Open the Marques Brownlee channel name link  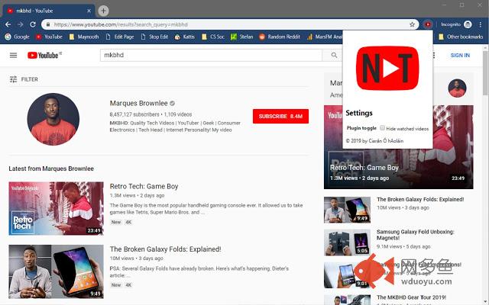click(138, 103)
